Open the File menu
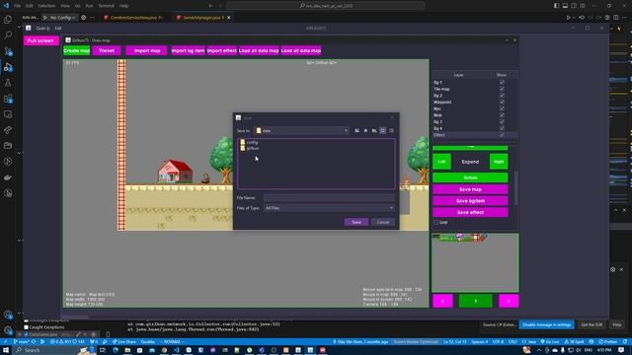Screen dimensions: 632x355 (x=18, y=6)
